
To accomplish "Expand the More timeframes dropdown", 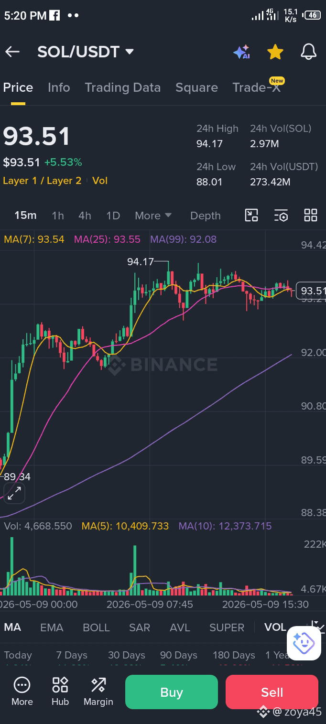I will pyautogui.click(x=153, y=216).
